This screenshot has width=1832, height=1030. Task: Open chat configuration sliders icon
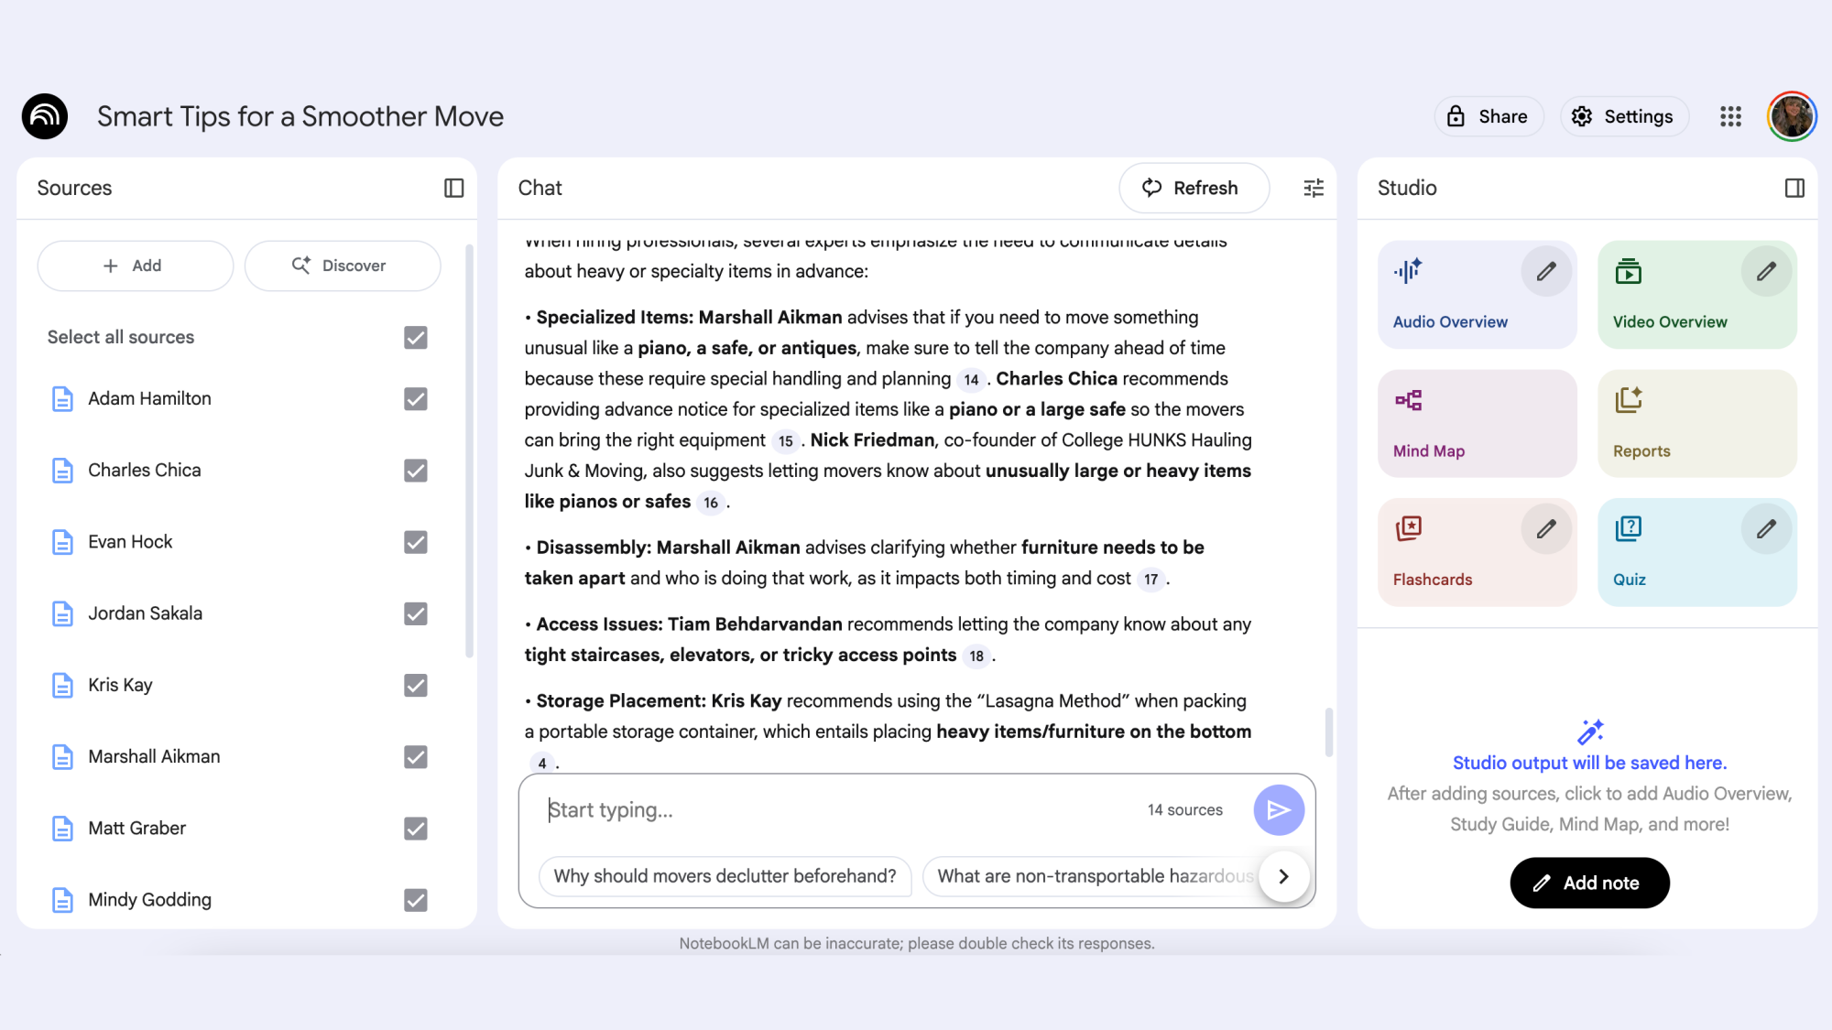1314,188
